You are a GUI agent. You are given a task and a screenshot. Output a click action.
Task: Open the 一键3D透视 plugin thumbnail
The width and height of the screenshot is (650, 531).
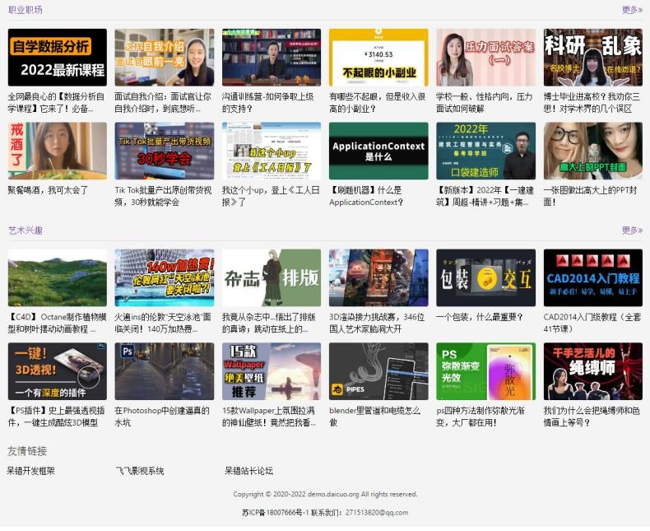(x=58, y=372)
